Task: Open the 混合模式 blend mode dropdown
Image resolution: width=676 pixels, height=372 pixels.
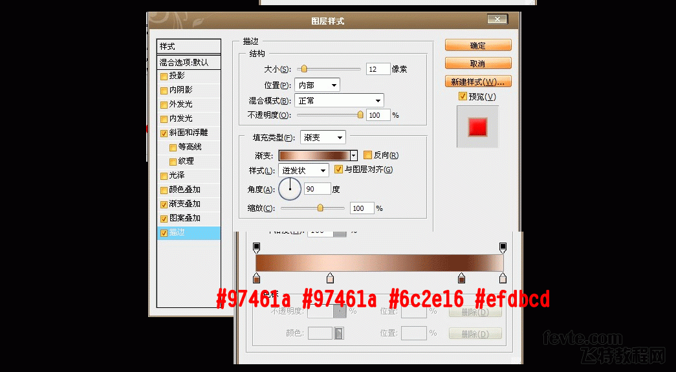Action: (339, 101)
